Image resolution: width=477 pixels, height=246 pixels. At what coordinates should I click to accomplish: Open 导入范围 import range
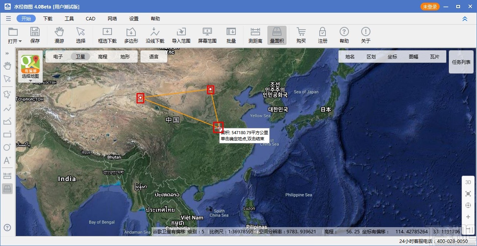click(181, 35)
